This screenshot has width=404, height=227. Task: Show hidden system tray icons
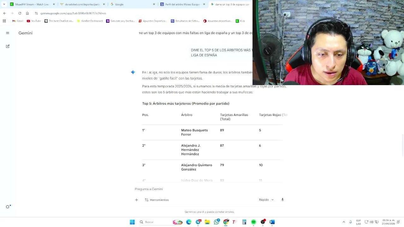pos(344,222)
